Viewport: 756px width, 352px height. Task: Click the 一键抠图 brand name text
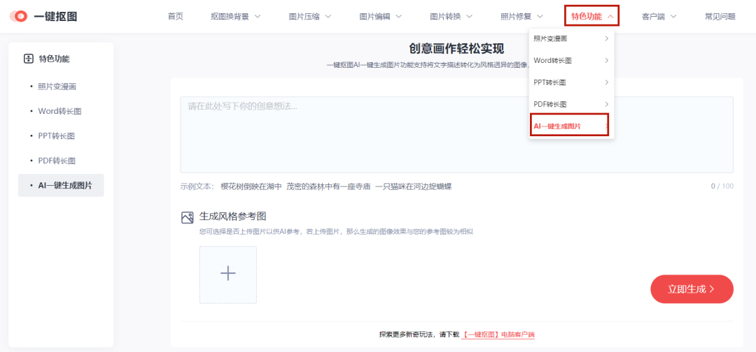pyautogui.click(x=55, y=16)
